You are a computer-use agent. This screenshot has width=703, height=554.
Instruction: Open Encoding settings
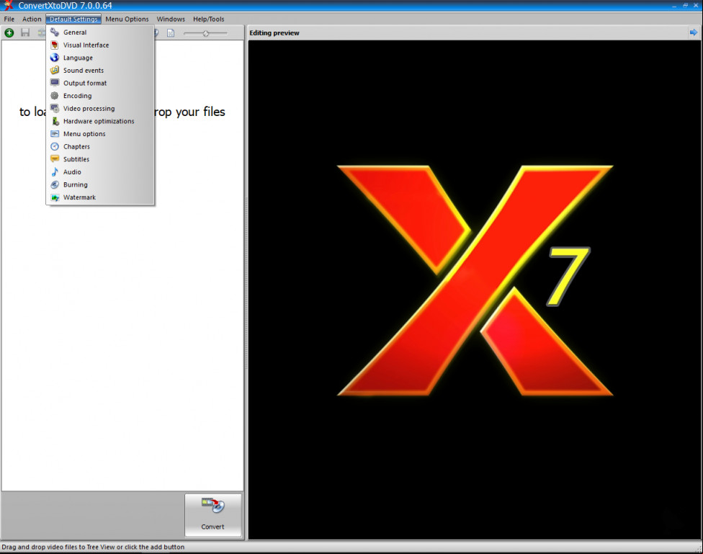tap(100, 96)
